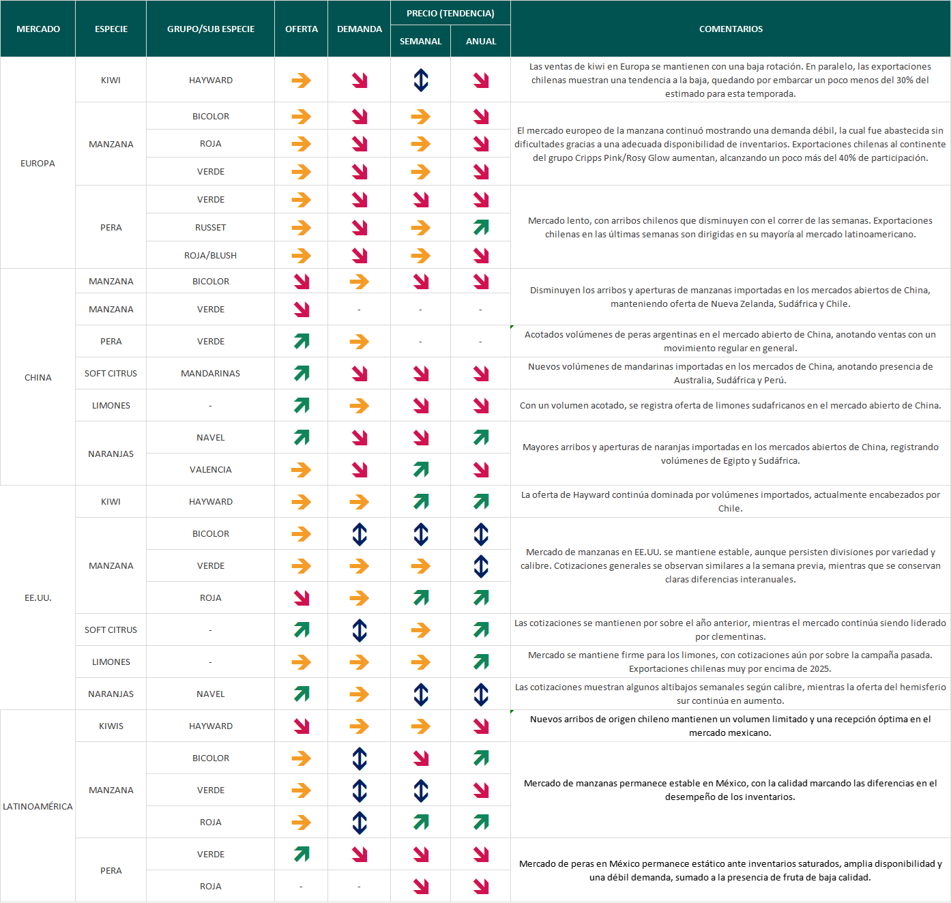Select the CHINA market cell
Viewport: 951px width, 903px height.
tap(38, 377)
